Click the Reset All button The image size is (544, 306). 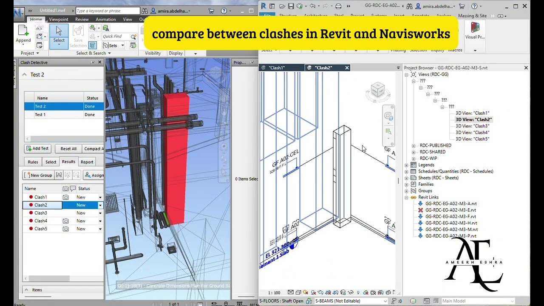68,149
